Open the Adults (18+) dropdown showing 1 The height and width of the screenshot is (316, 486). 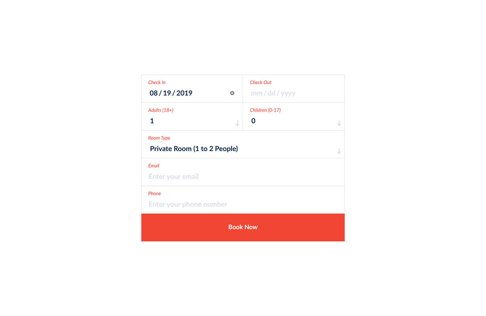click(x=192, y=117)
